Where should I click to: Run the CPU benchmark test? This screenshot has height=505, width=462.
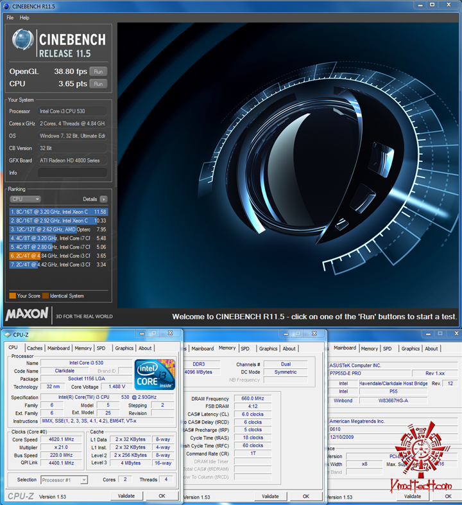[98, 84]
